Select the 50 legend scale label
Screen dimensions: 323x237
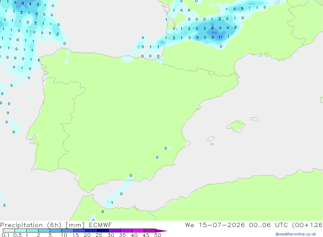158,235
